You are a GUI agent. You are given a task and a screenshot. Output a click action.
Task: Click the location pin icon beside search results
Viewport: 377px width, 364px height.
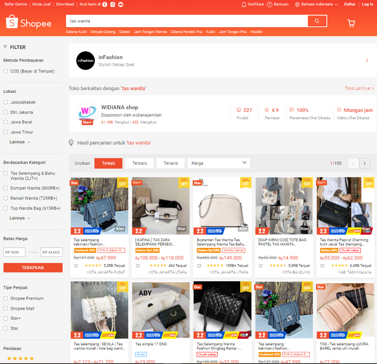tap(71, 143)
